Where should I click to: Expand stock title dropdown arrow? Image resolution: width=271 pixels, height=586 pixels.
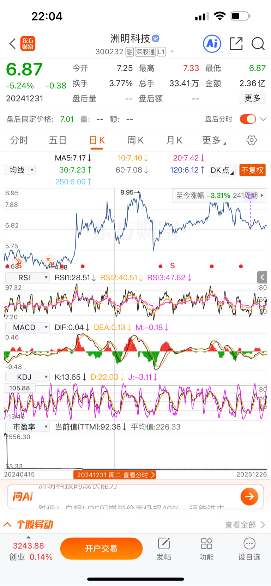(x=172, y=52)
